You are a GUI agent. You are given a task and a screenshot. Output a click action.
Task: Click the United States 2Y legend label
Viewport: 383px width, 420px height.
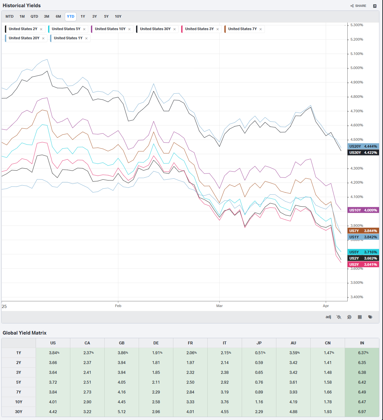[x=23, y=29]
